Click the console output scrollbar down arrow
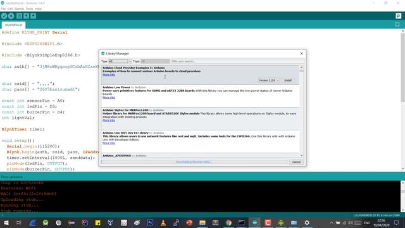 [x=402, y=210]
